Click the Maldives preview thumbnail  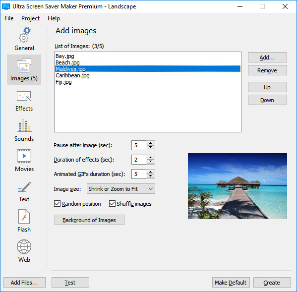coord(238,186)
